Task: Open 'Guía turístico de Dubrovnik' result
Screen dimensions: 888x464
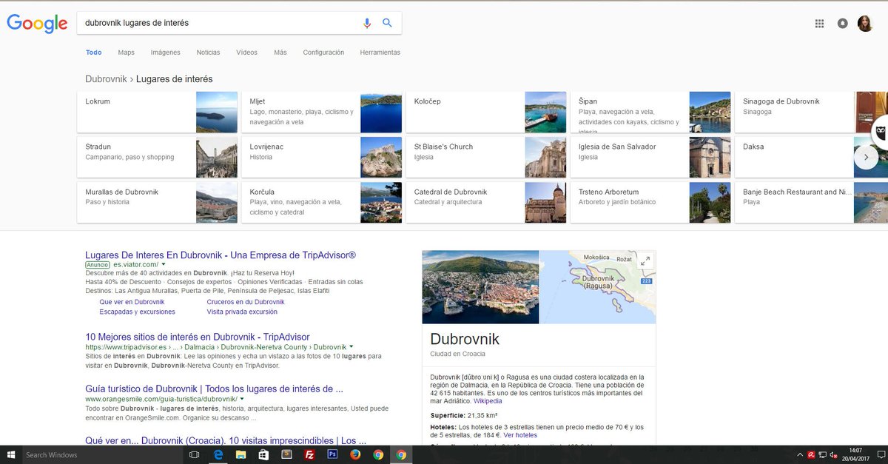Action: tap(214, 389)
